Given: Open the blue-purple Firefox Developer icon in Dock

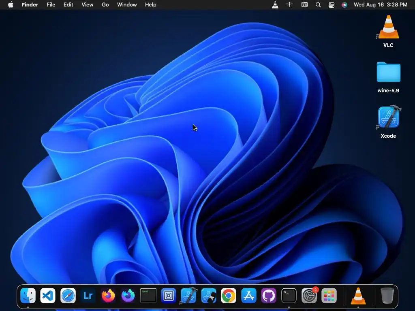Looking at the screenshot, I should (x=128, y=295).
